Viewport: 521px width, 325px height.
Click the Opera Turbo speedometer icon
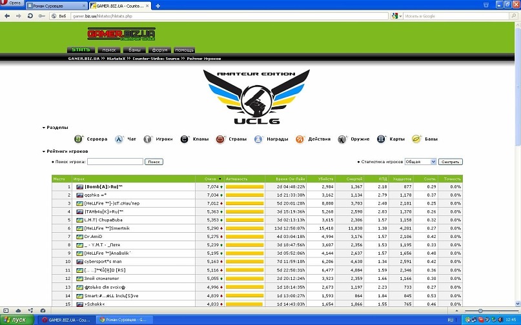click(43, 311)
